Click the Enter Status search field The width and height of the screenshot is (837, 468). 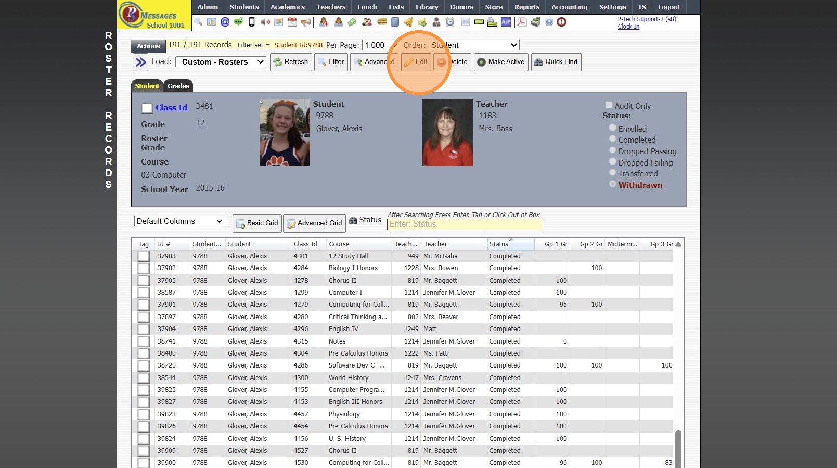pos(465,224)
